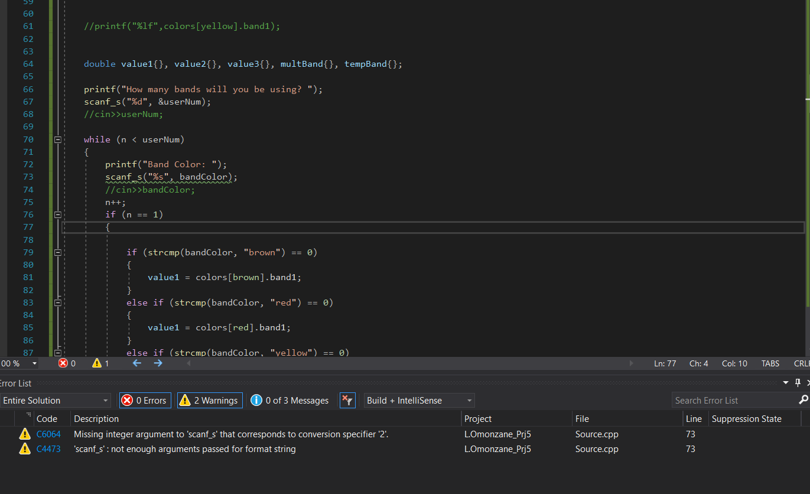The height and width of the screenshot is (494, 810).
Task: Toggle the 2 Warnings filter
Action: click(x=209, y=400)
